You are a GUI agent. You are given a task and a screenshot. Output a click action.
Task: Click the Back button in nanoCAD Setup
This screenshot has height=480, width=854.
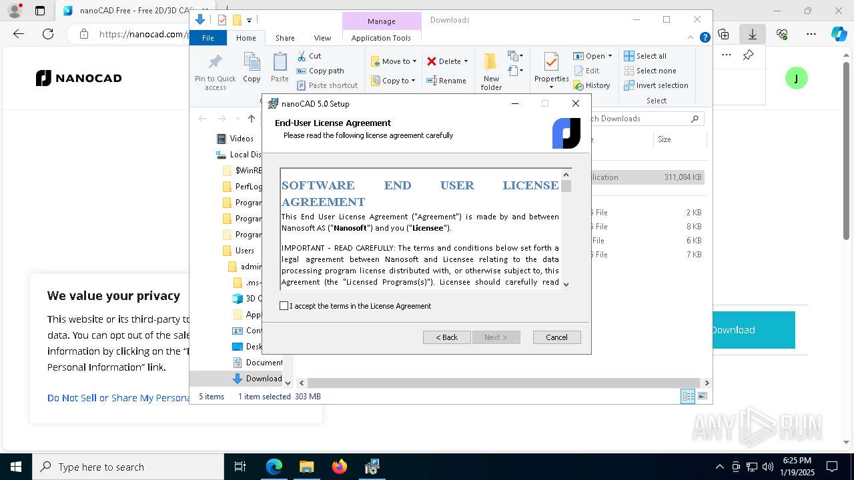[x=447, y=337]
